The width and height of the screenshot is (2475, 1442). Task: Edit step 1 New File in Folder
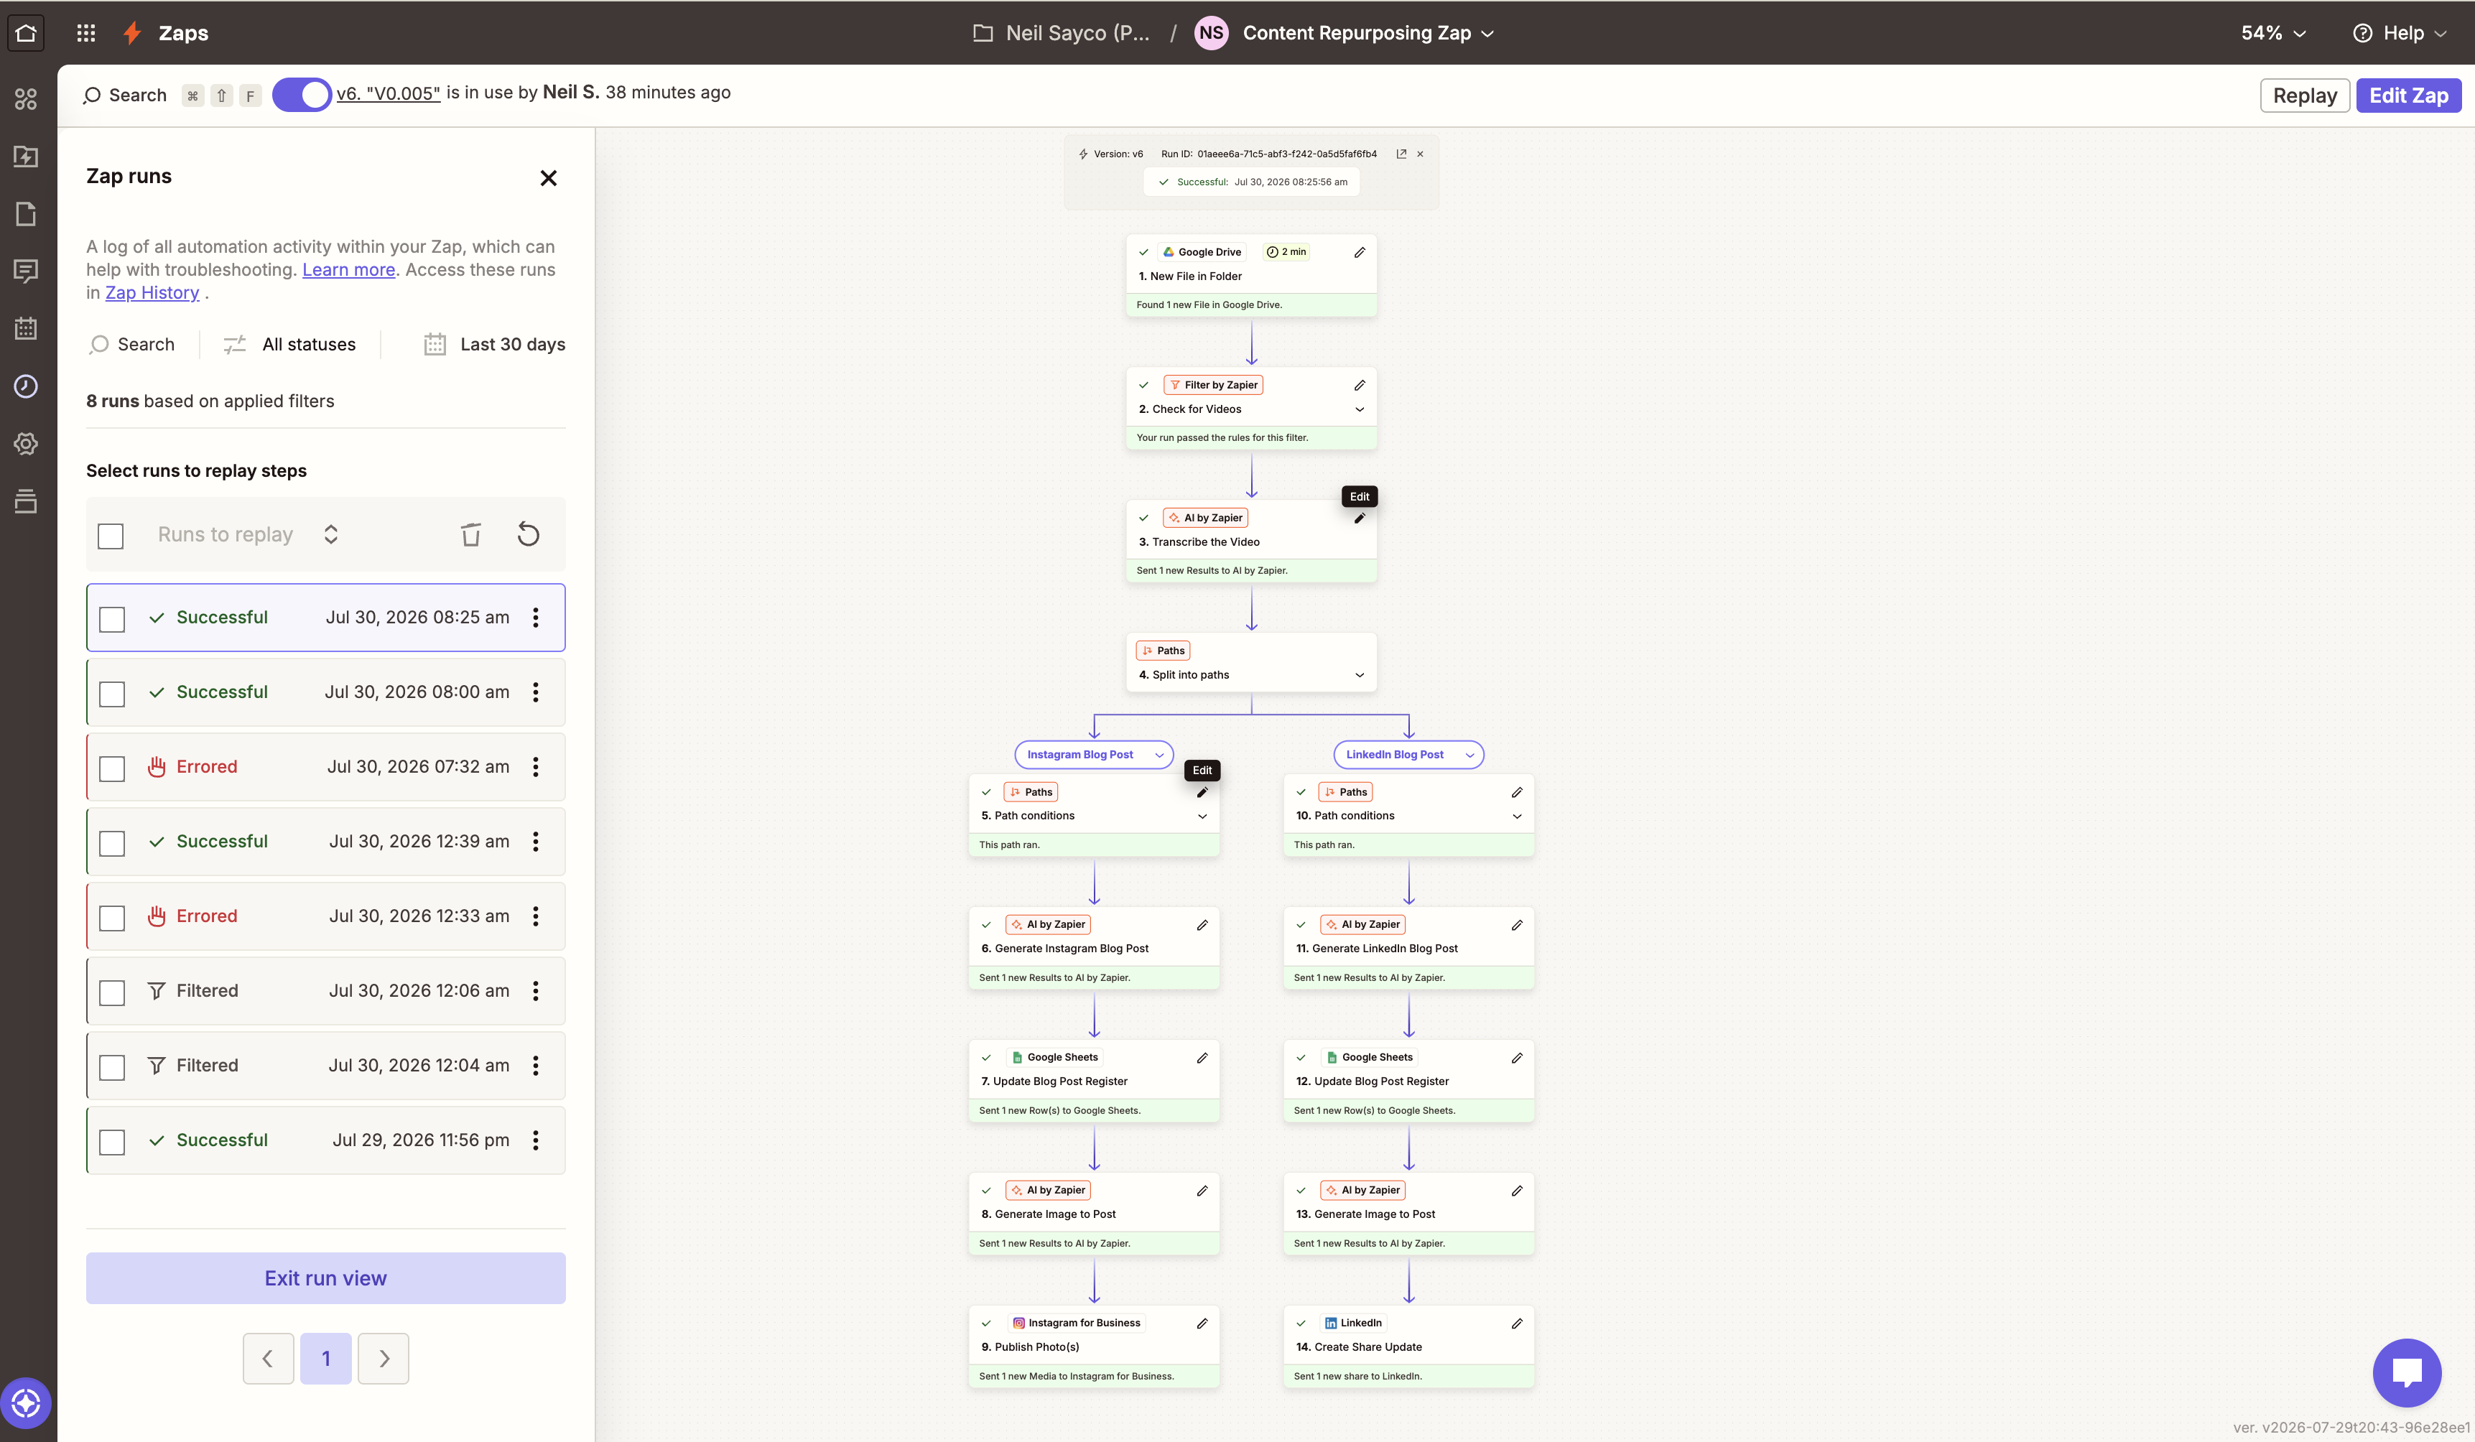(x=1360, y=253)
